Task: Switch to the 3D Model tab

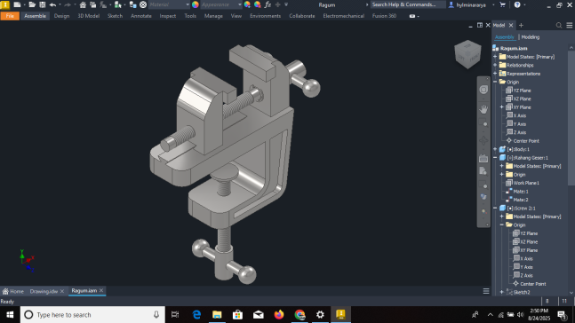Action: pyautogui.click(x=88, y=16)
